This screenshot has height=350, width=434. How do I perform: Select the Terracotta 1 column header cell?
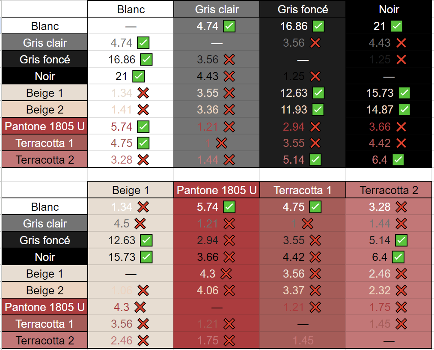[303, 190]
